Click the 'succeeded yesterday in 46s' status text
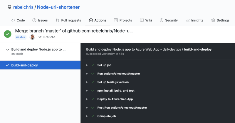The height and width of the screenshot is (123, 235). pos(105,54)
